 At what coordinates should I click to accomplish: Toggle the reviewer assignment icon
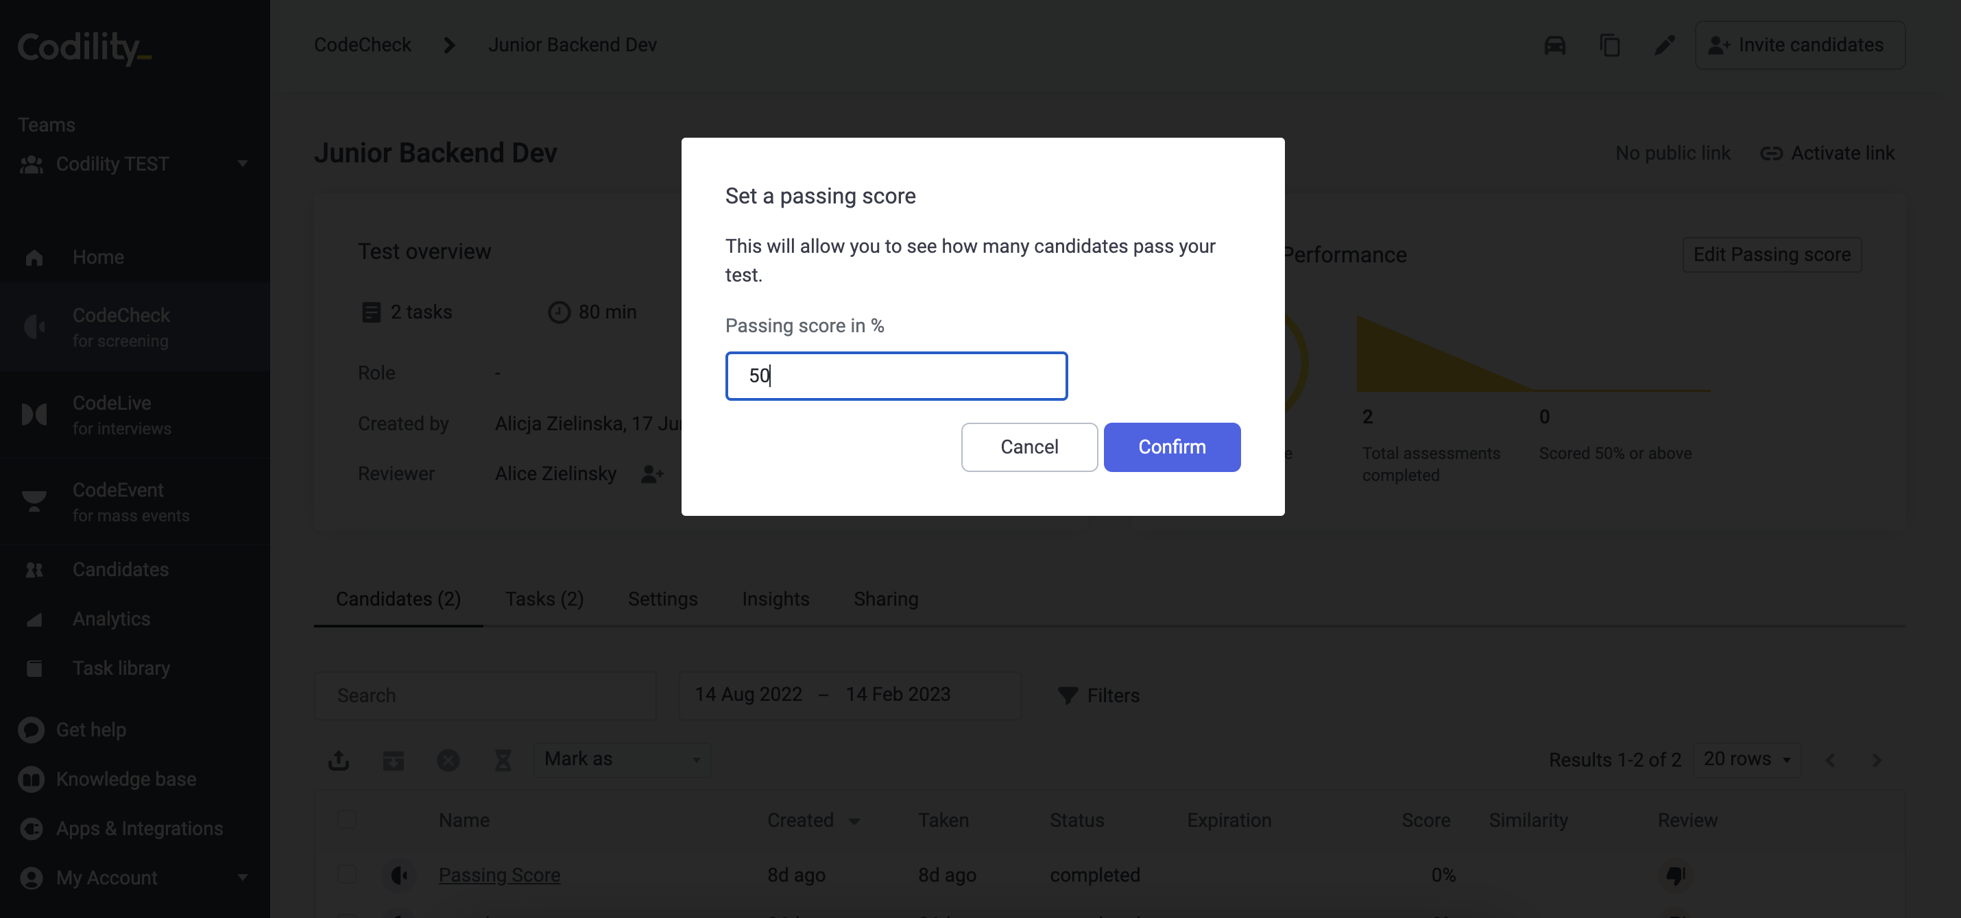[x=653, y=473]
